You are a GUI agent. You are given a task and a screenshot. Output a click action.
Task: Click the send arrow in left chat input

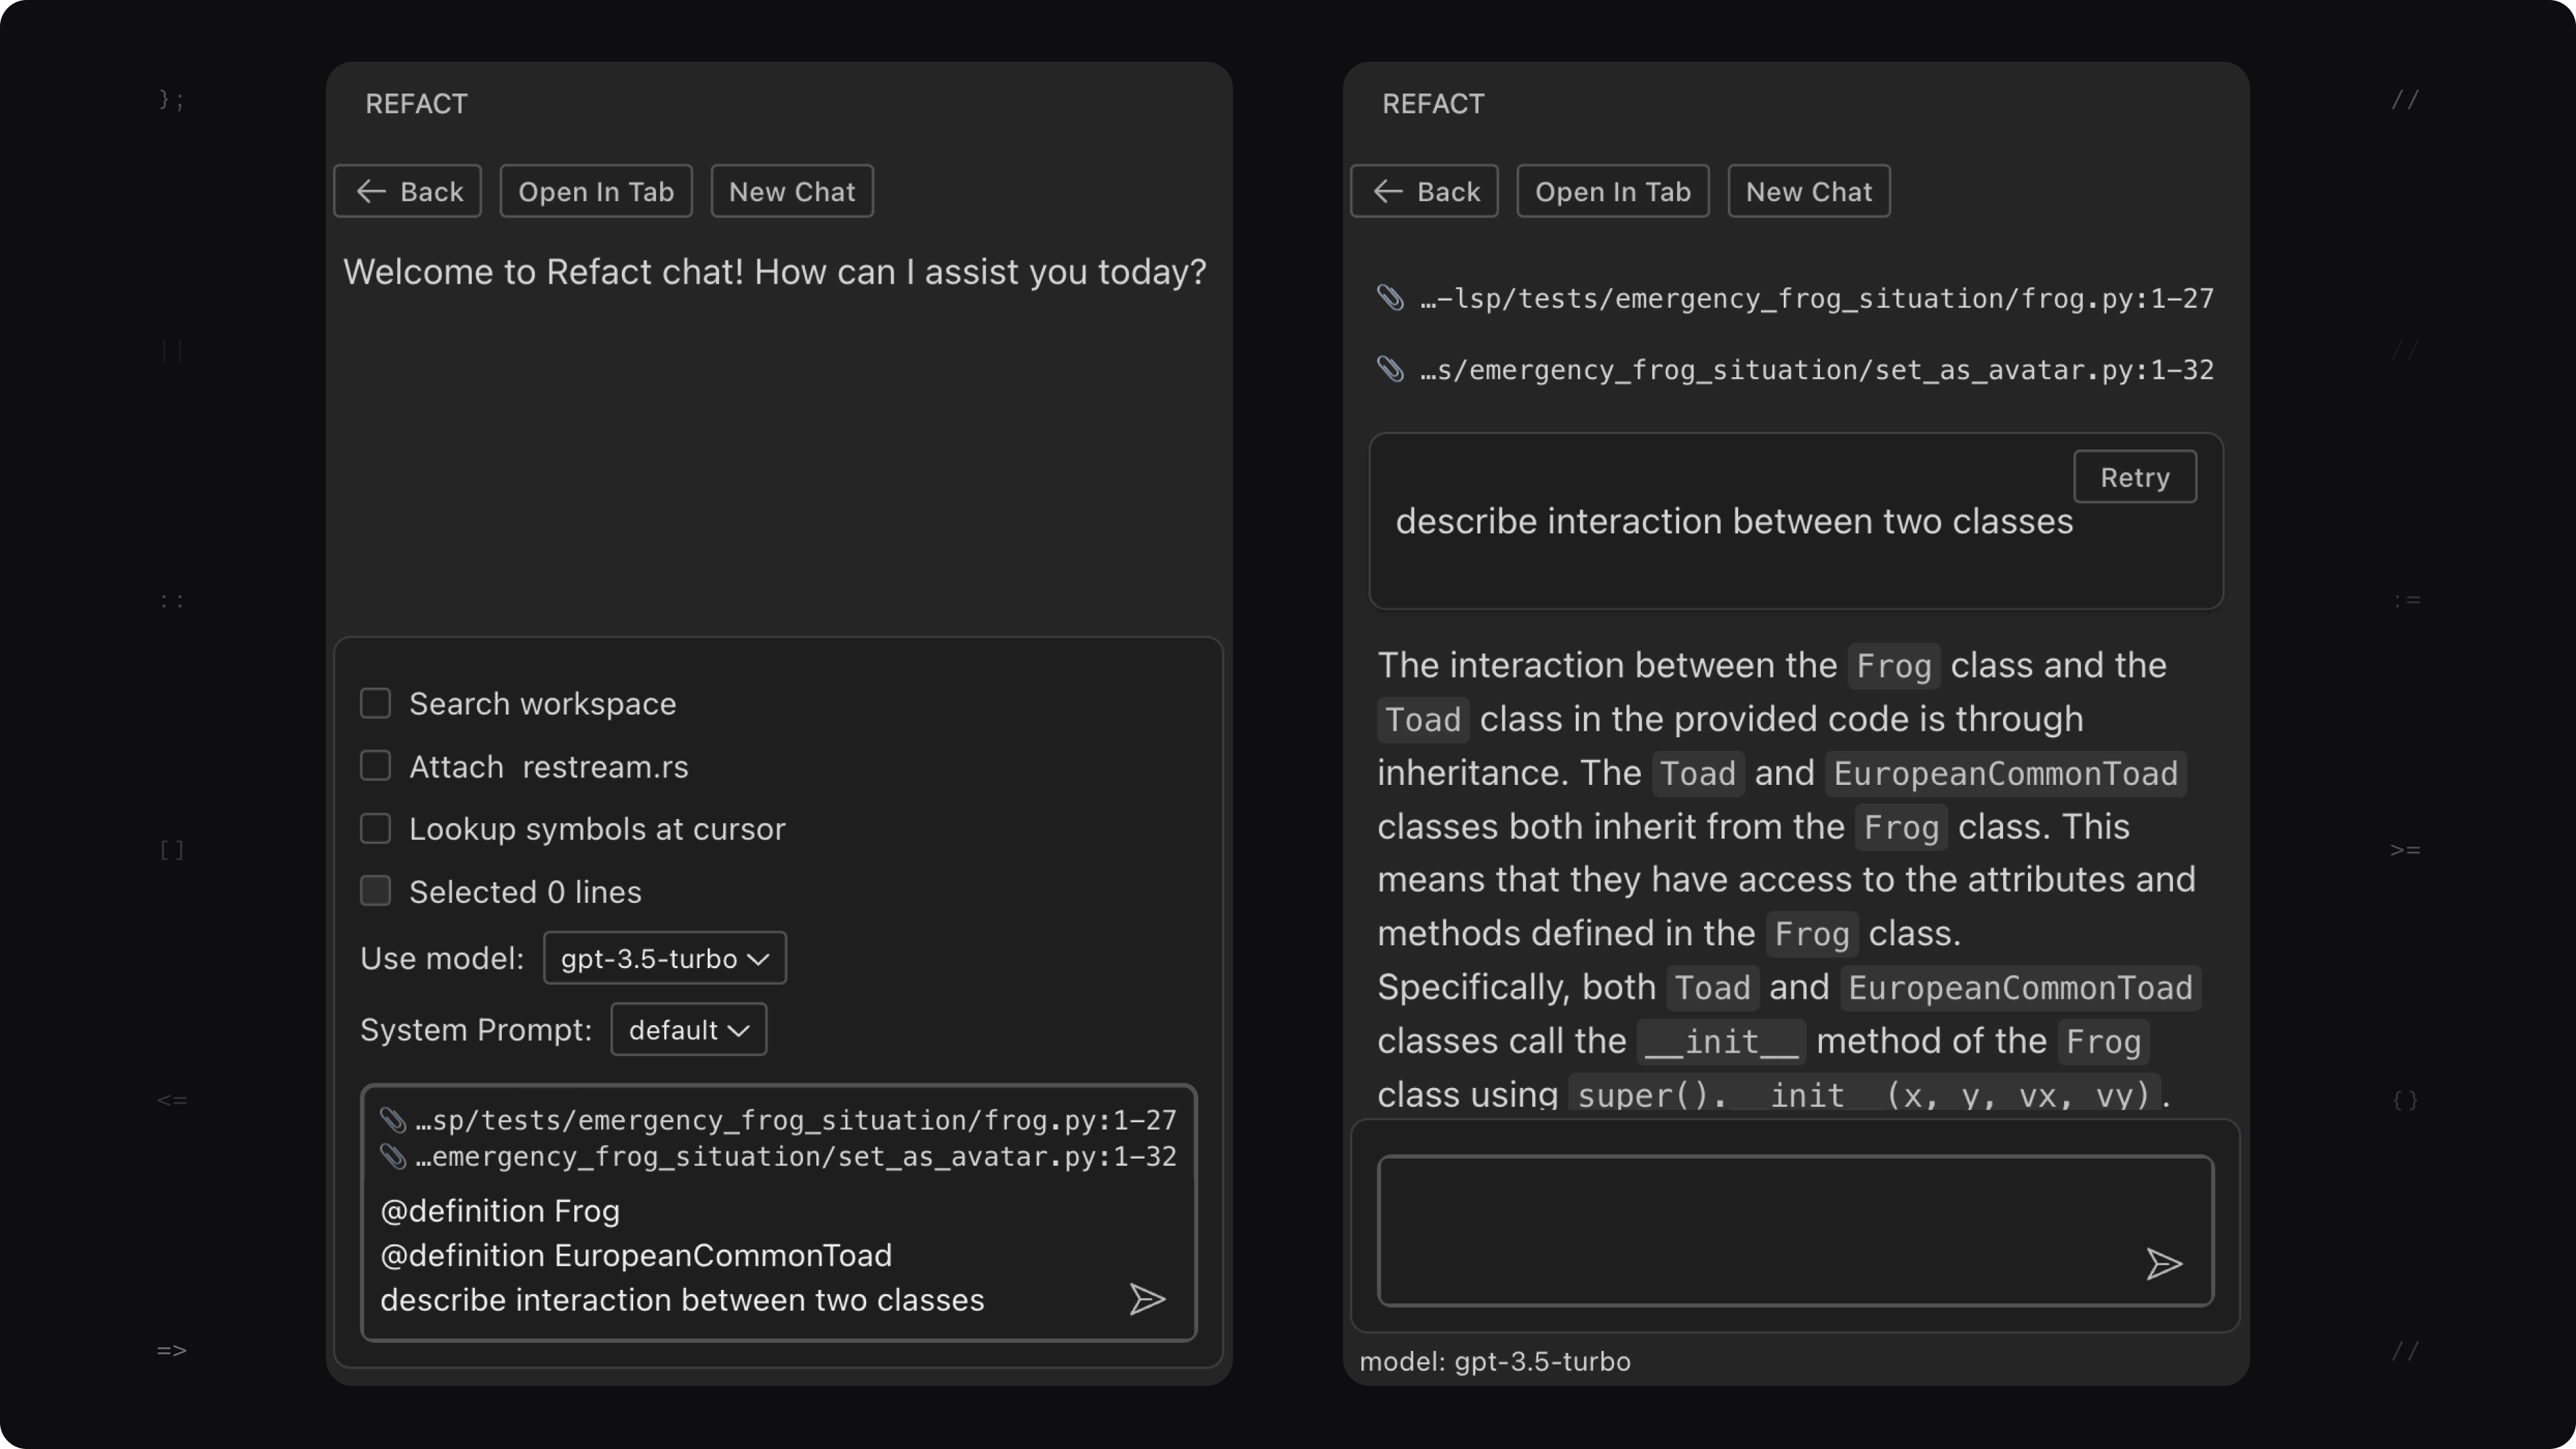click(x=1147, y=1299)
